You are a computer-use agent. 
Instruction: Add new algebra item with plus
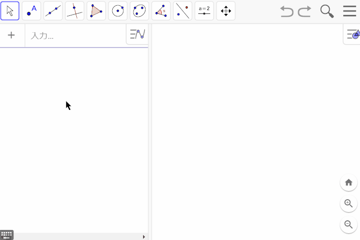(11, 35)
